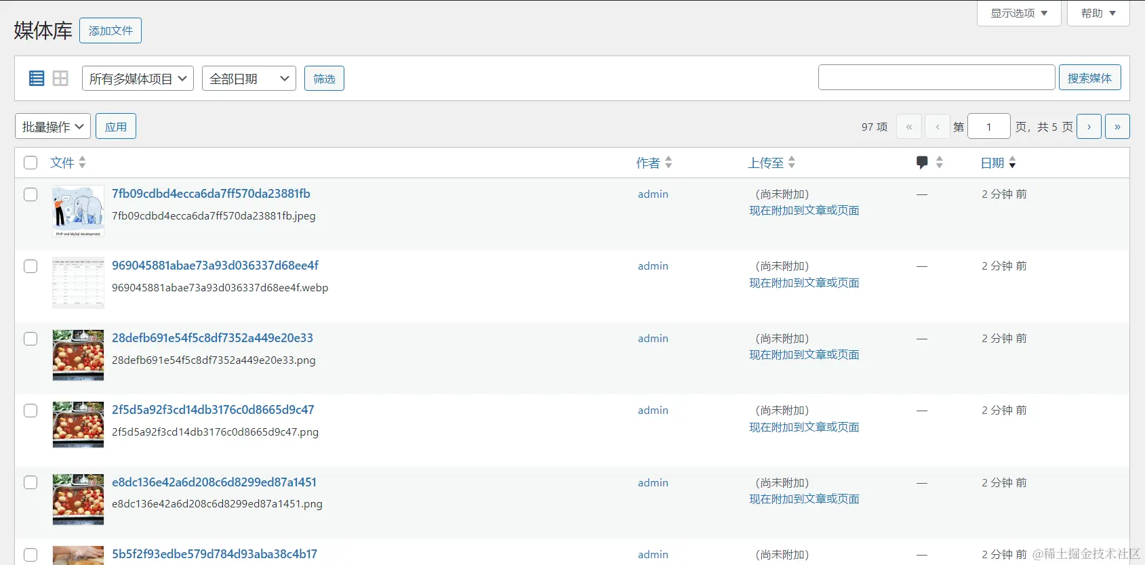Select the filename text 7fb09cdbd4ecca6da7ff570da23881fb.jpeg

(214, 216)
